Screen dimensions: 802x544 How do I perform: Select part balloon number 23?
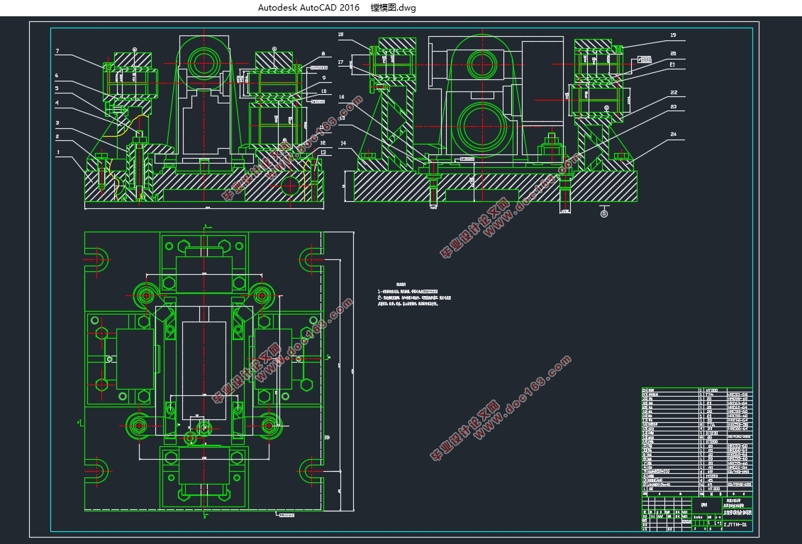pos(674,107)
